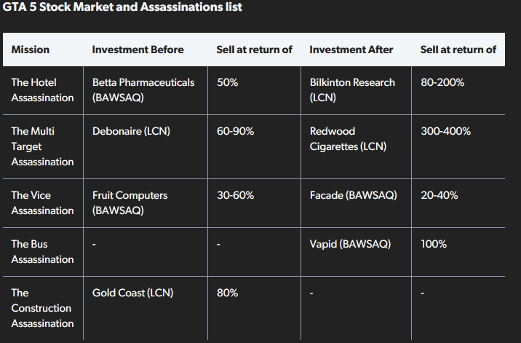Select the Facade (BAWSAQ) cell
This screenshot has width=521, height=343.
pos(353,195)
